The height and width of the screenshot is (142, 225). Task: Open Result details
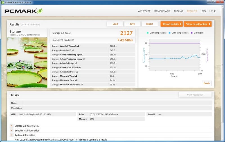pos(172,24)
